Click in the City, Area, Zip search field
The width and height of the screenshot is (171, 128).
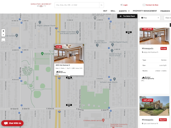pos(77,5)
